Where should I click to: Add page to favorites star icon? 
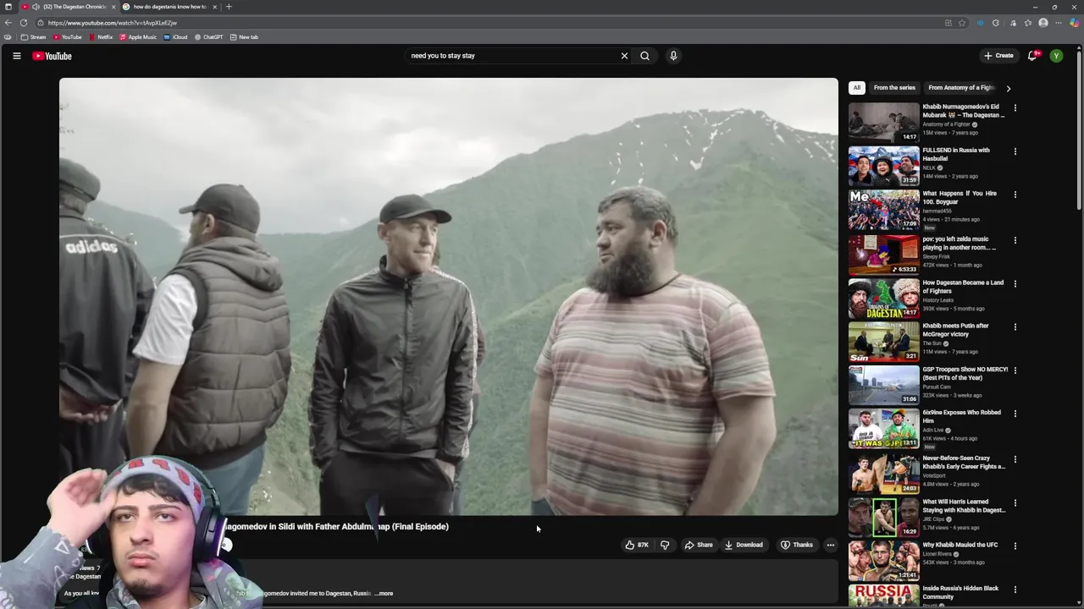tap(962, 23)
